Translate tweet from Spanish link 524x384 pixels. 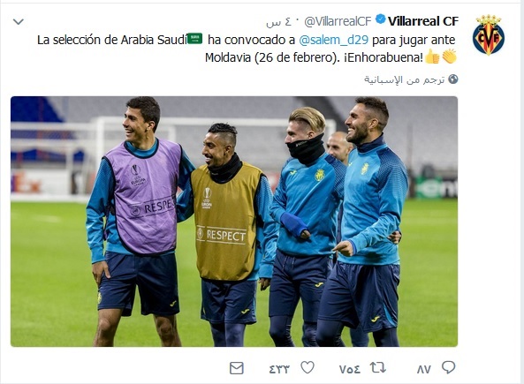[405, 79]
